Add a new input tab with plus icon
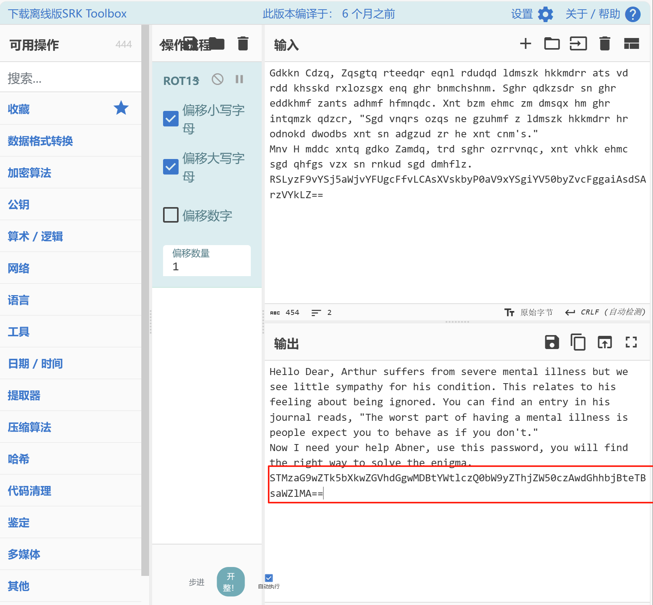The image size is (653, 605). coord(525,43)
